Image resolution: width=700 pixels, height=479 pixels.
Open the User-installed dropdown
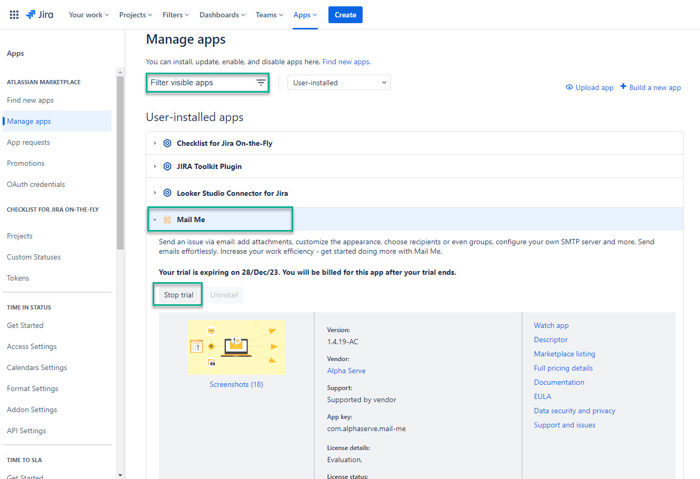tap(339, 83)
